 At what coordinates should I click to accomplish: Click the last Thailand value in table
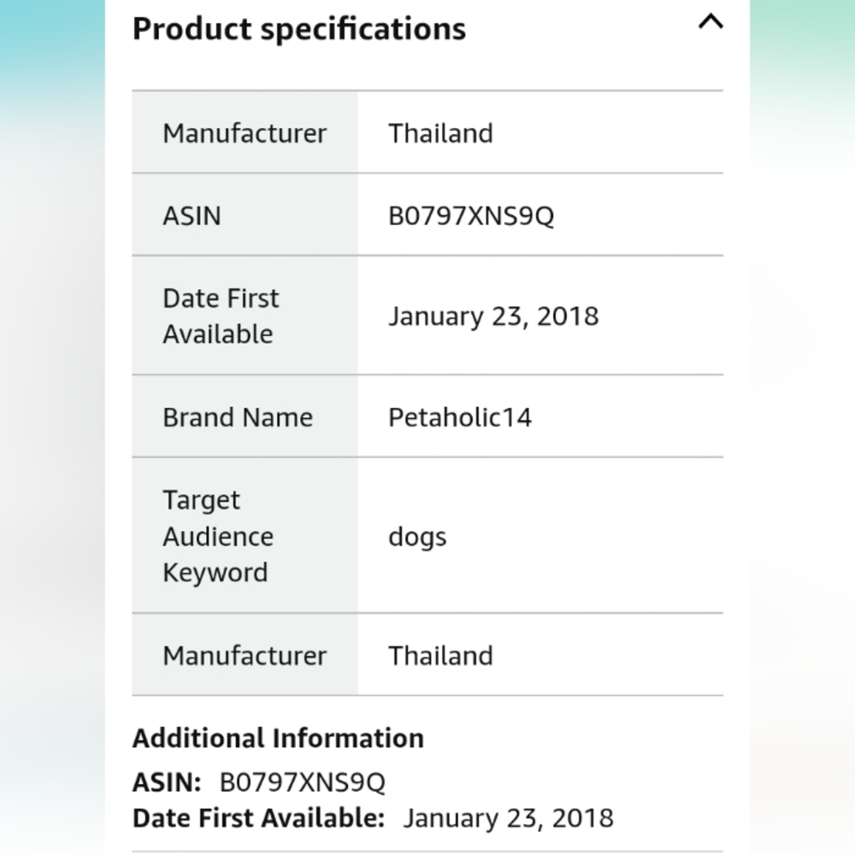(440, 656)
